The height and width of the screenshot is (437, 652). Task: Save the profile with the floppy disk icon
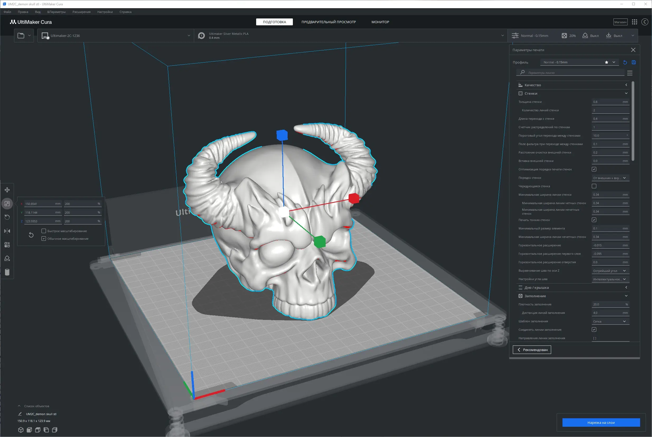[634, 63]
